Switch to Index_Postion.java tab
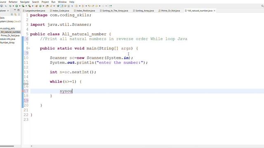The image size is (264, 148). point(84,11)
